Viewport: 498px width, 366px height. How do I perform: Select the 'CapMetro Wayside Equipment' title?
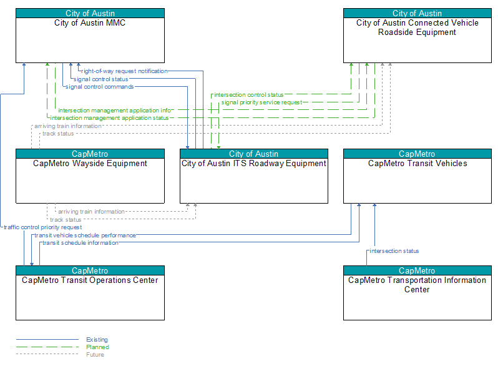click(x=90, y=164)
